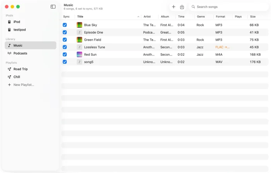Click the Search songs field
This screenshot has width=271, height=173.
(229, 7)
